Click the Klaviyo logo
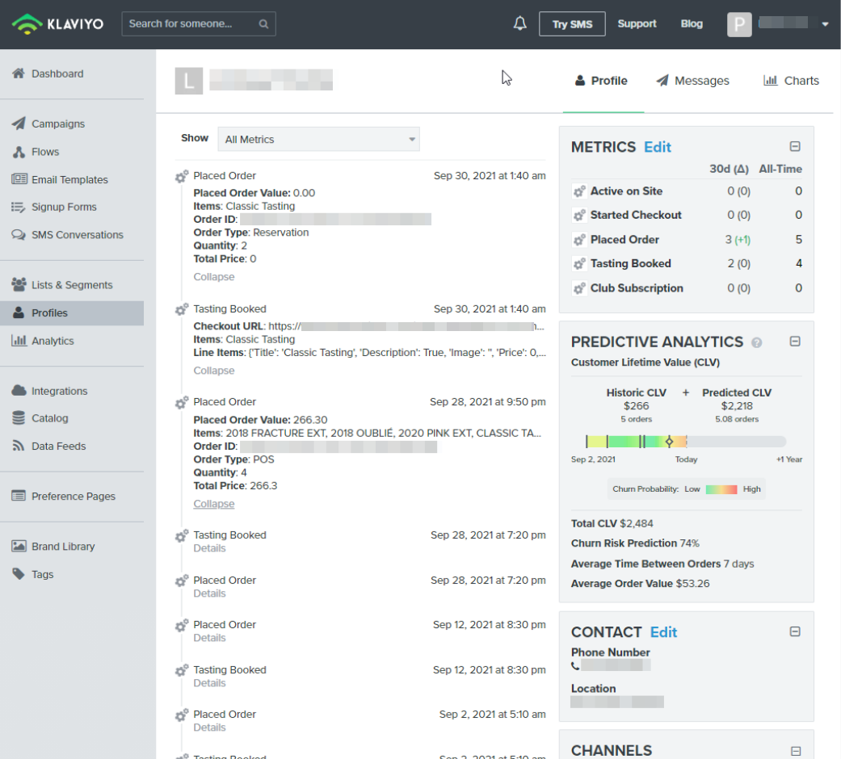The width and height of the screenshot is (841, 759). click(58, 24)
